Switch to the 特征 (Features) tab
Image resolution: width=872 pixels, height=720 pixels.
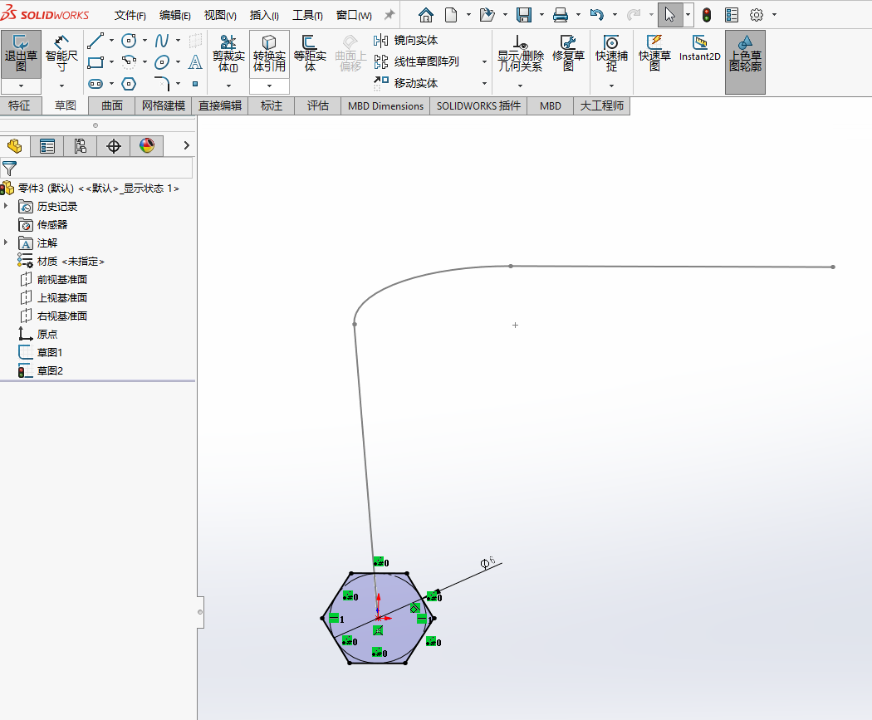click(x=19, y=105)
